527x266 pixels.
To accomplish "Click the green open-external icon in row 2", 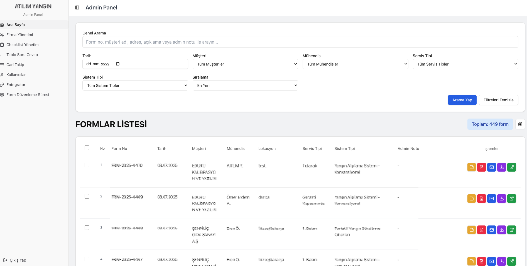I will coord(511,199).
